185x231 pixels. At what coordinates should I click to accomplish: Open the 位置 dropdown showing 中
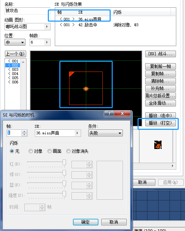point(15,43)
